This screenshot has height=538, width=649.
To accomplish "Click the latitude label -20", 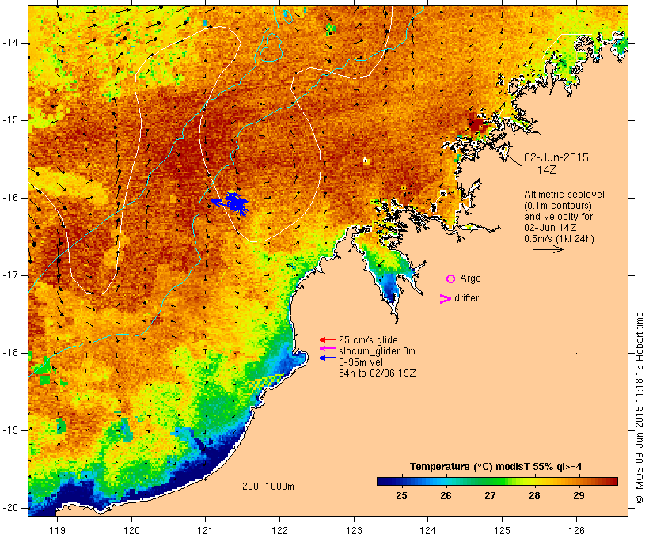I will coord(10,508).
